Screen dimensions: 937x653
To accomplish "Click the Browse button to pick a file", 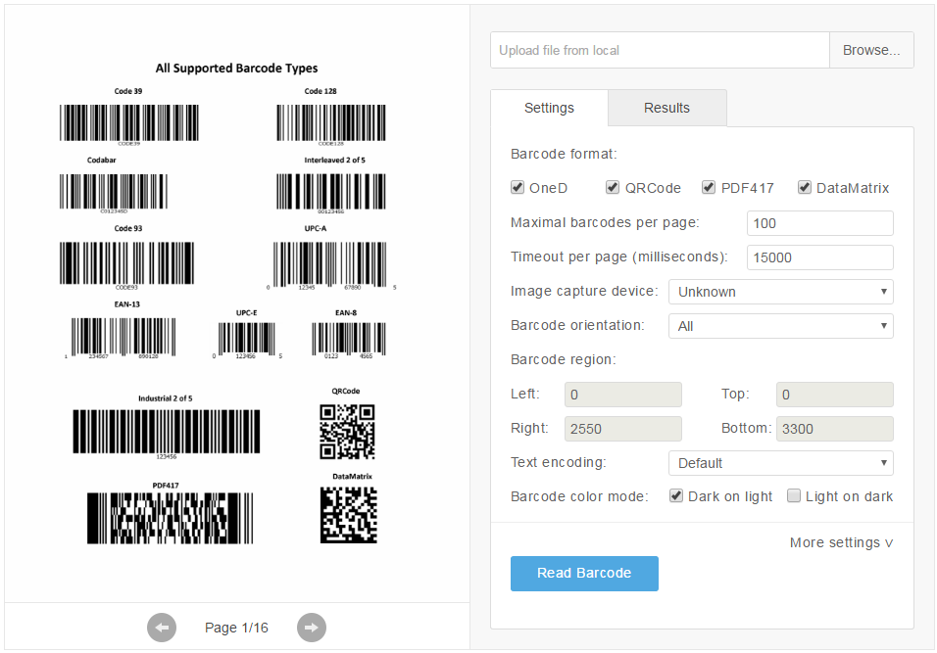I will [871, 50].
